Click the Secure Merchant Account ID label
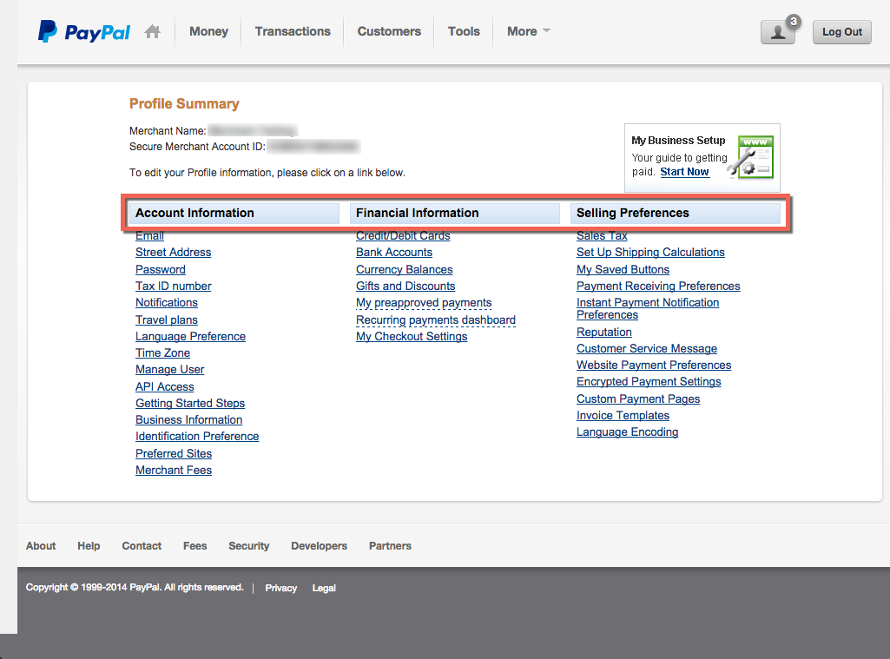Viewport: 890px width, 659px height. 197,147
